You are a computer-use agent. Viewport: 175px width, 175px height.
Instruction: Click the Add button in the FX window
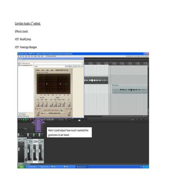point(20,114)
